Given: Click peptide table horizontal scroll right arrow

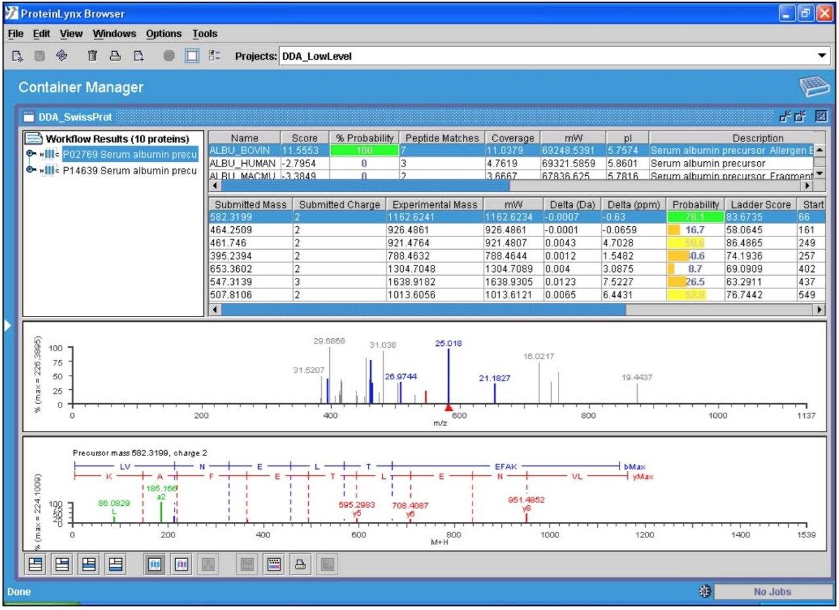Looking at the screenshot, I should click(x=819, y=309).
